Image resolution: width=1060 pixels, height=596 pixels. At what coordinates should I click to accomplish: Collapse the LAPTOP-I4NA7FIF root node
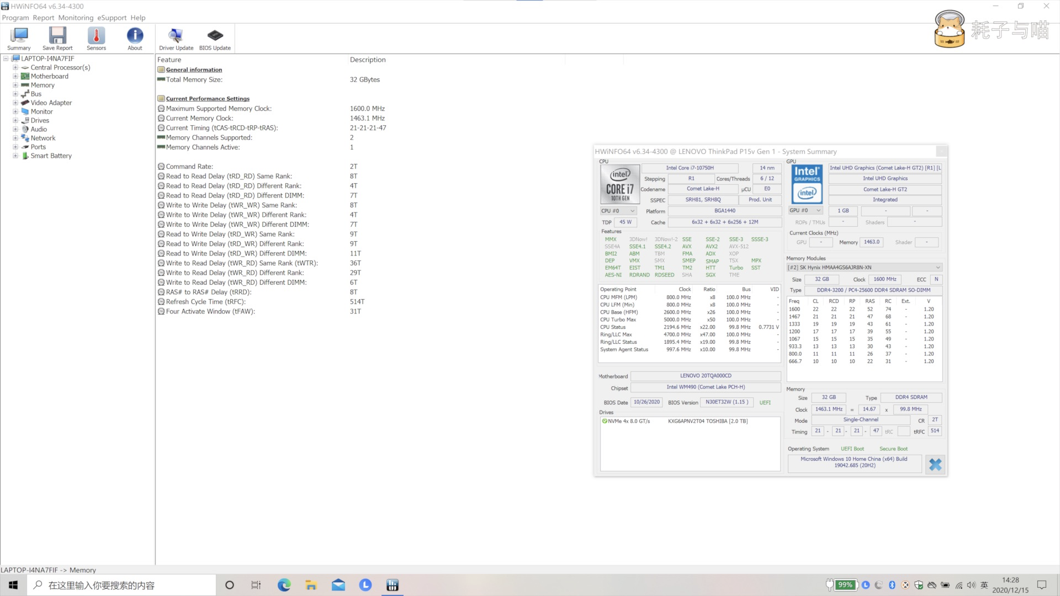(x=6, y=58)
